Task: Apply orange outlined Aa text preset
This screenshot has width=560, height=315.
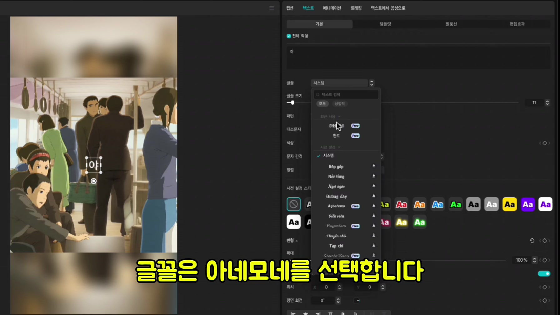Action: (x=419, y=205)
